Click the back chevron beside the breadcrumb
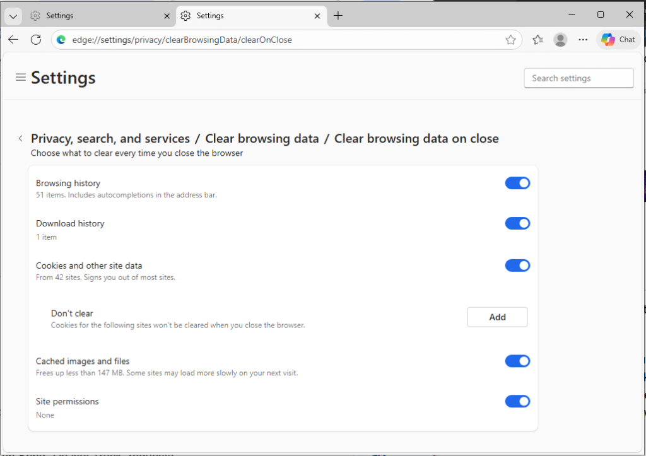The width and height of the screenshot is (646, 456). pyautogui.click(x=20, y=137)
